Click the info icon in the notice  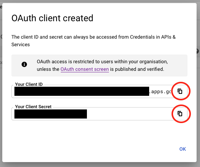click(x=24, y=64)
